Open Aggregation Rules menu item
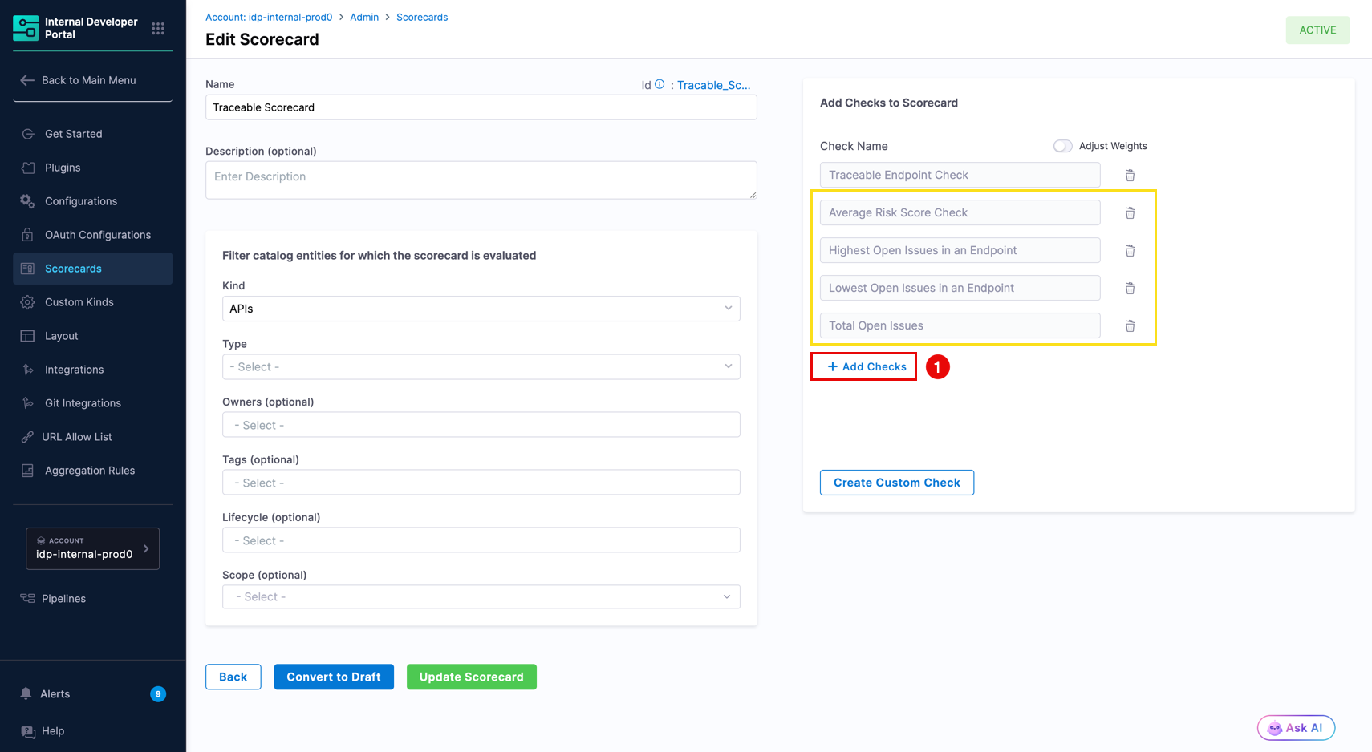The height and width of the screenshot is (752, 1372). [x=93, y=471]
